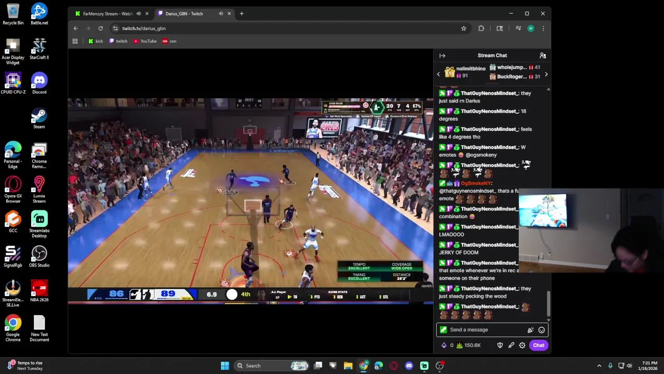Mute the FarMercury Stream tab audio
664x374 pixels.
pyautogui.click(x=139, y=14)
